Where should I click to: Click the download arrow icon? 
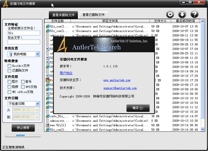pos(182,14)
